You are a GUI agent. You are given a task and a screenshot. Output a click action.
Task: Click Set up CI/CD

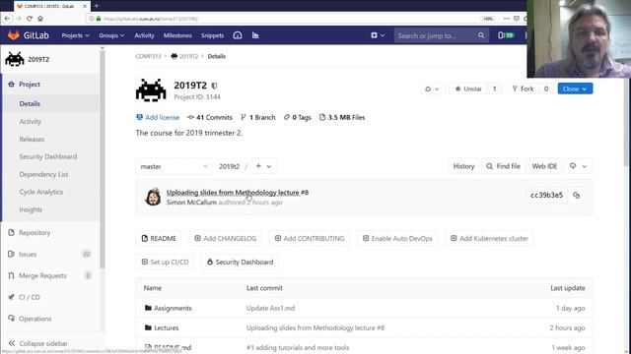coord(165,263)
